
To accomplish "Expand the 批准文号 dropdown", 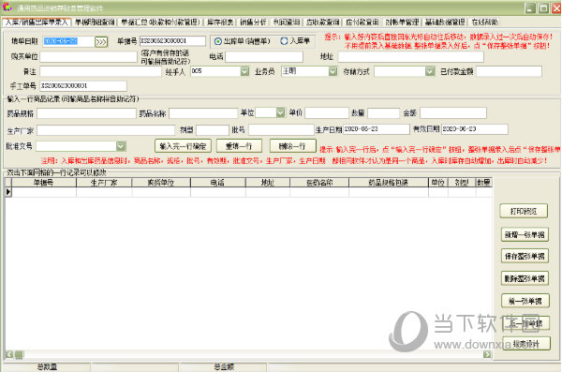I will 121,146.
